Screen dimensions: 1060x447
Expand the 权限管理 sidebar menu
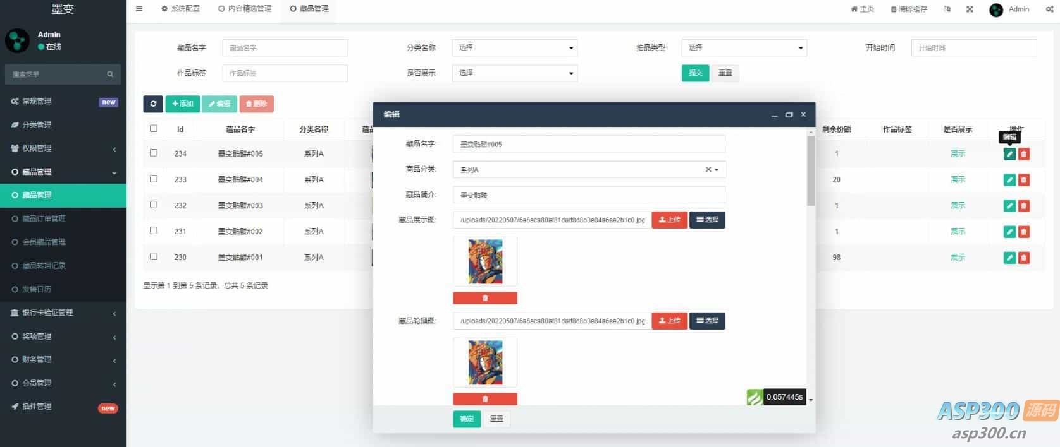coord(63,148)
